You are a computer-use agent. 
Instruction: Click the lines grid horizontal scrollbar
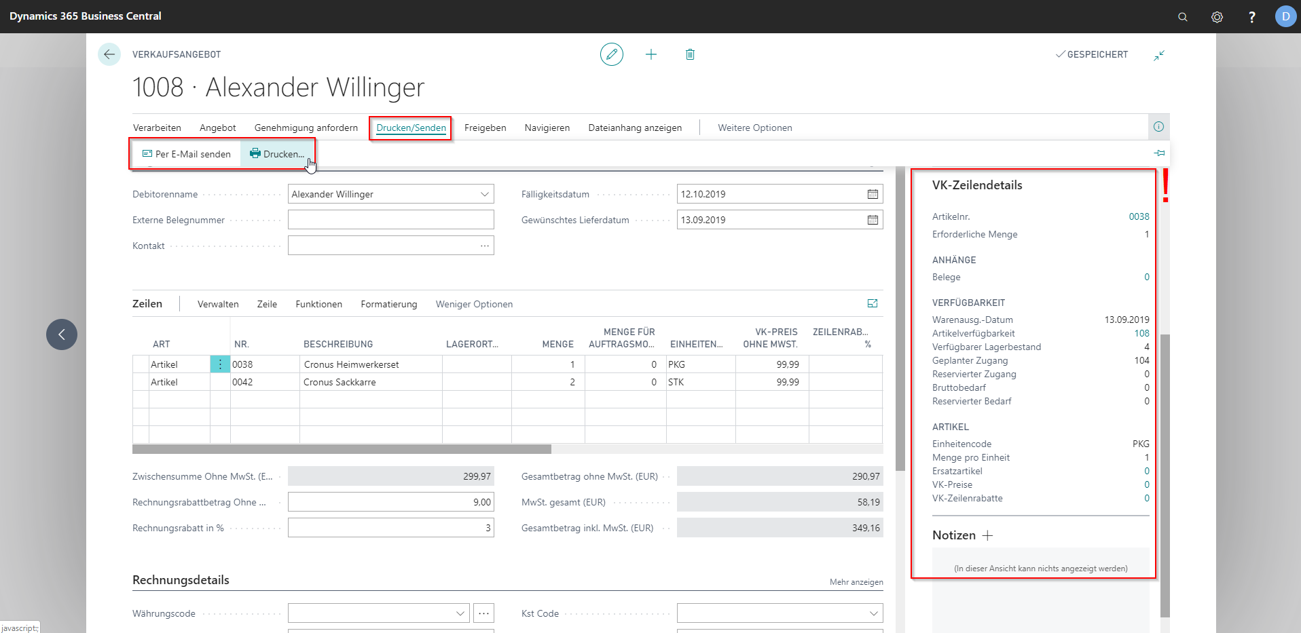[342, 449]
